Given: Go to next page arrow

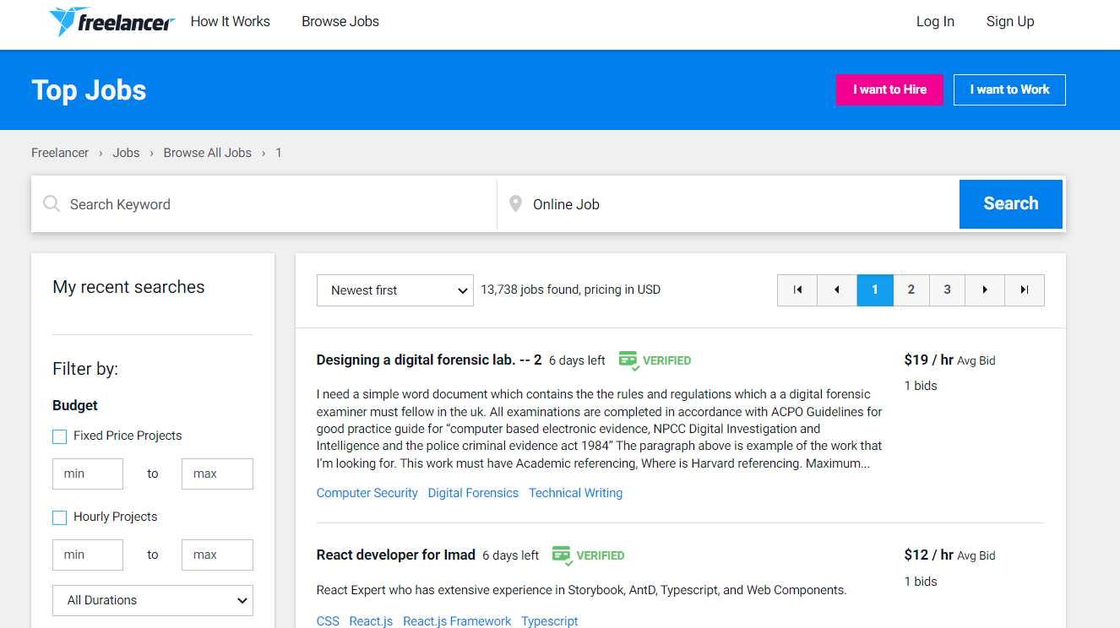Looking at the screenshot, I should (x=985, y=290).
